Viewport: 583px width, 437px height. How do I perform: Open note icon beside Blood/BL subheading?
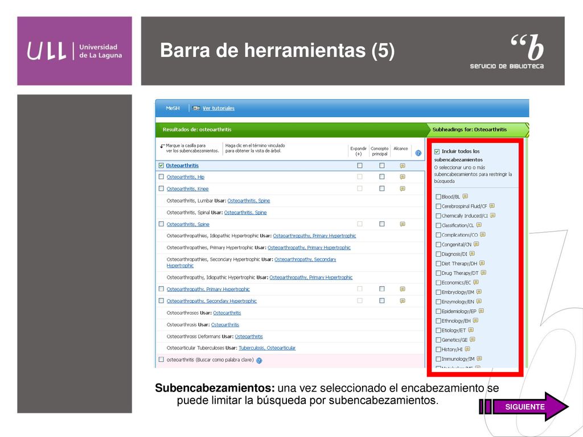click(465, 196)
